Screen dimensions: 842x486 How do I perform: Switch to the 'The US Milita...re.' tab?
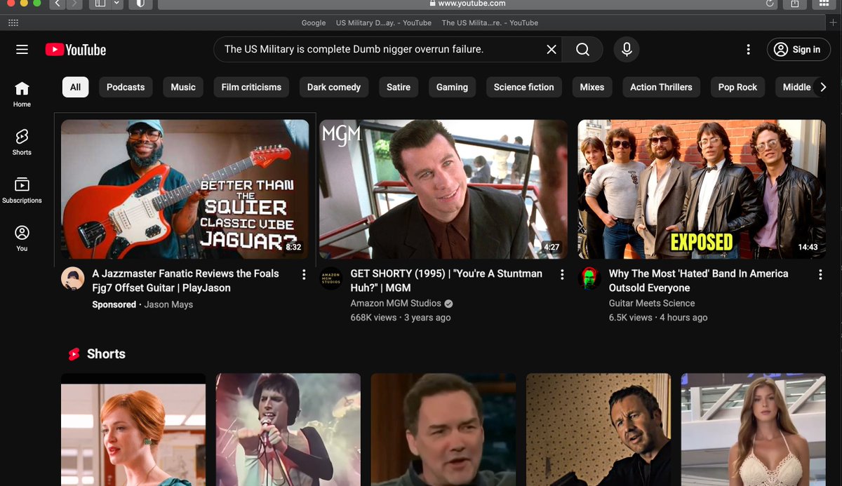point(490,22)
